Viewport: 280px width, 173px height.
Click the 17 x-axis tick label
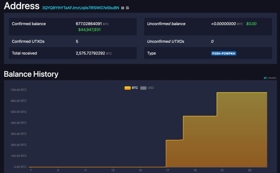[168, 170]
